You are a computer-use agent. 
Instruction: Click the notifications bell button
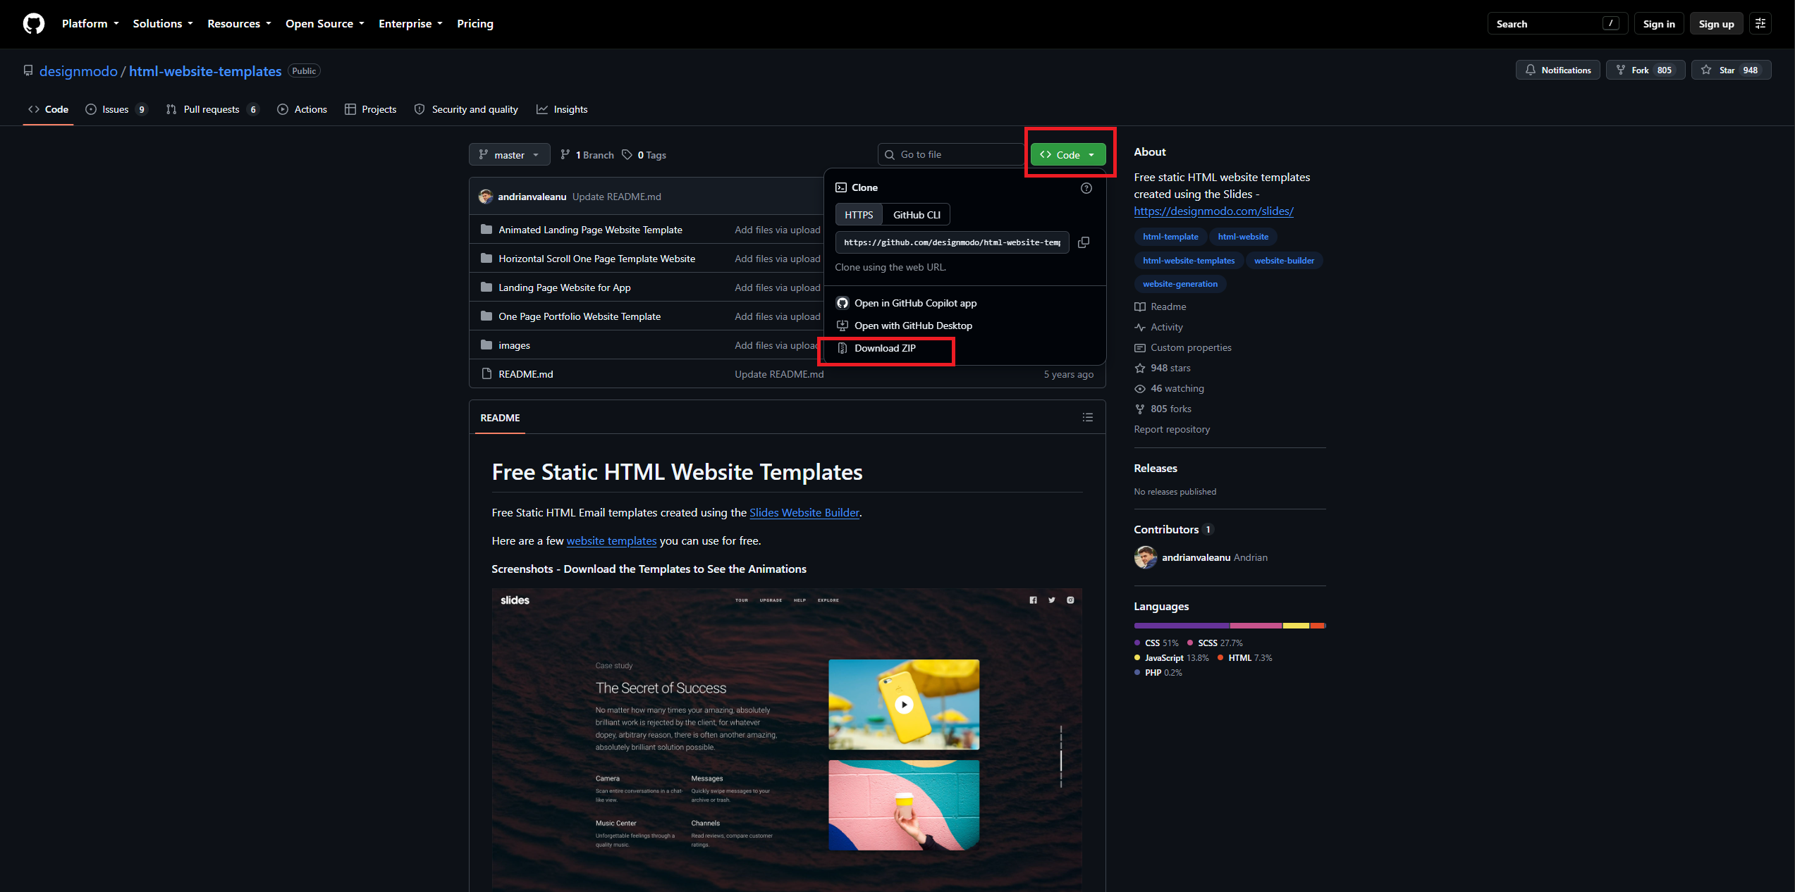(1558, 70)
